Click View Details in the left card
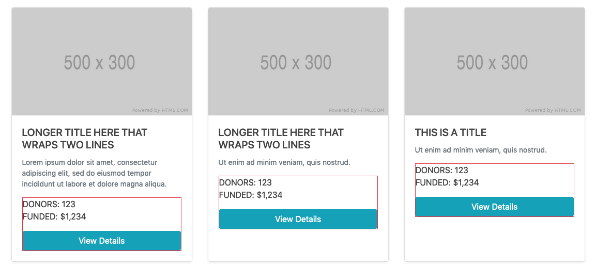The width and height of the screenshot is (596, 270). point(102,241)
